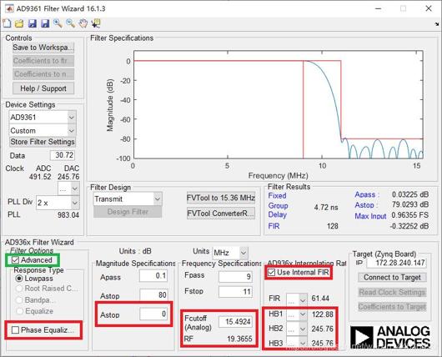This screenshot has width=442, height=357.
Task: Click the Astop field with value 0
Action: click(153, 314)
